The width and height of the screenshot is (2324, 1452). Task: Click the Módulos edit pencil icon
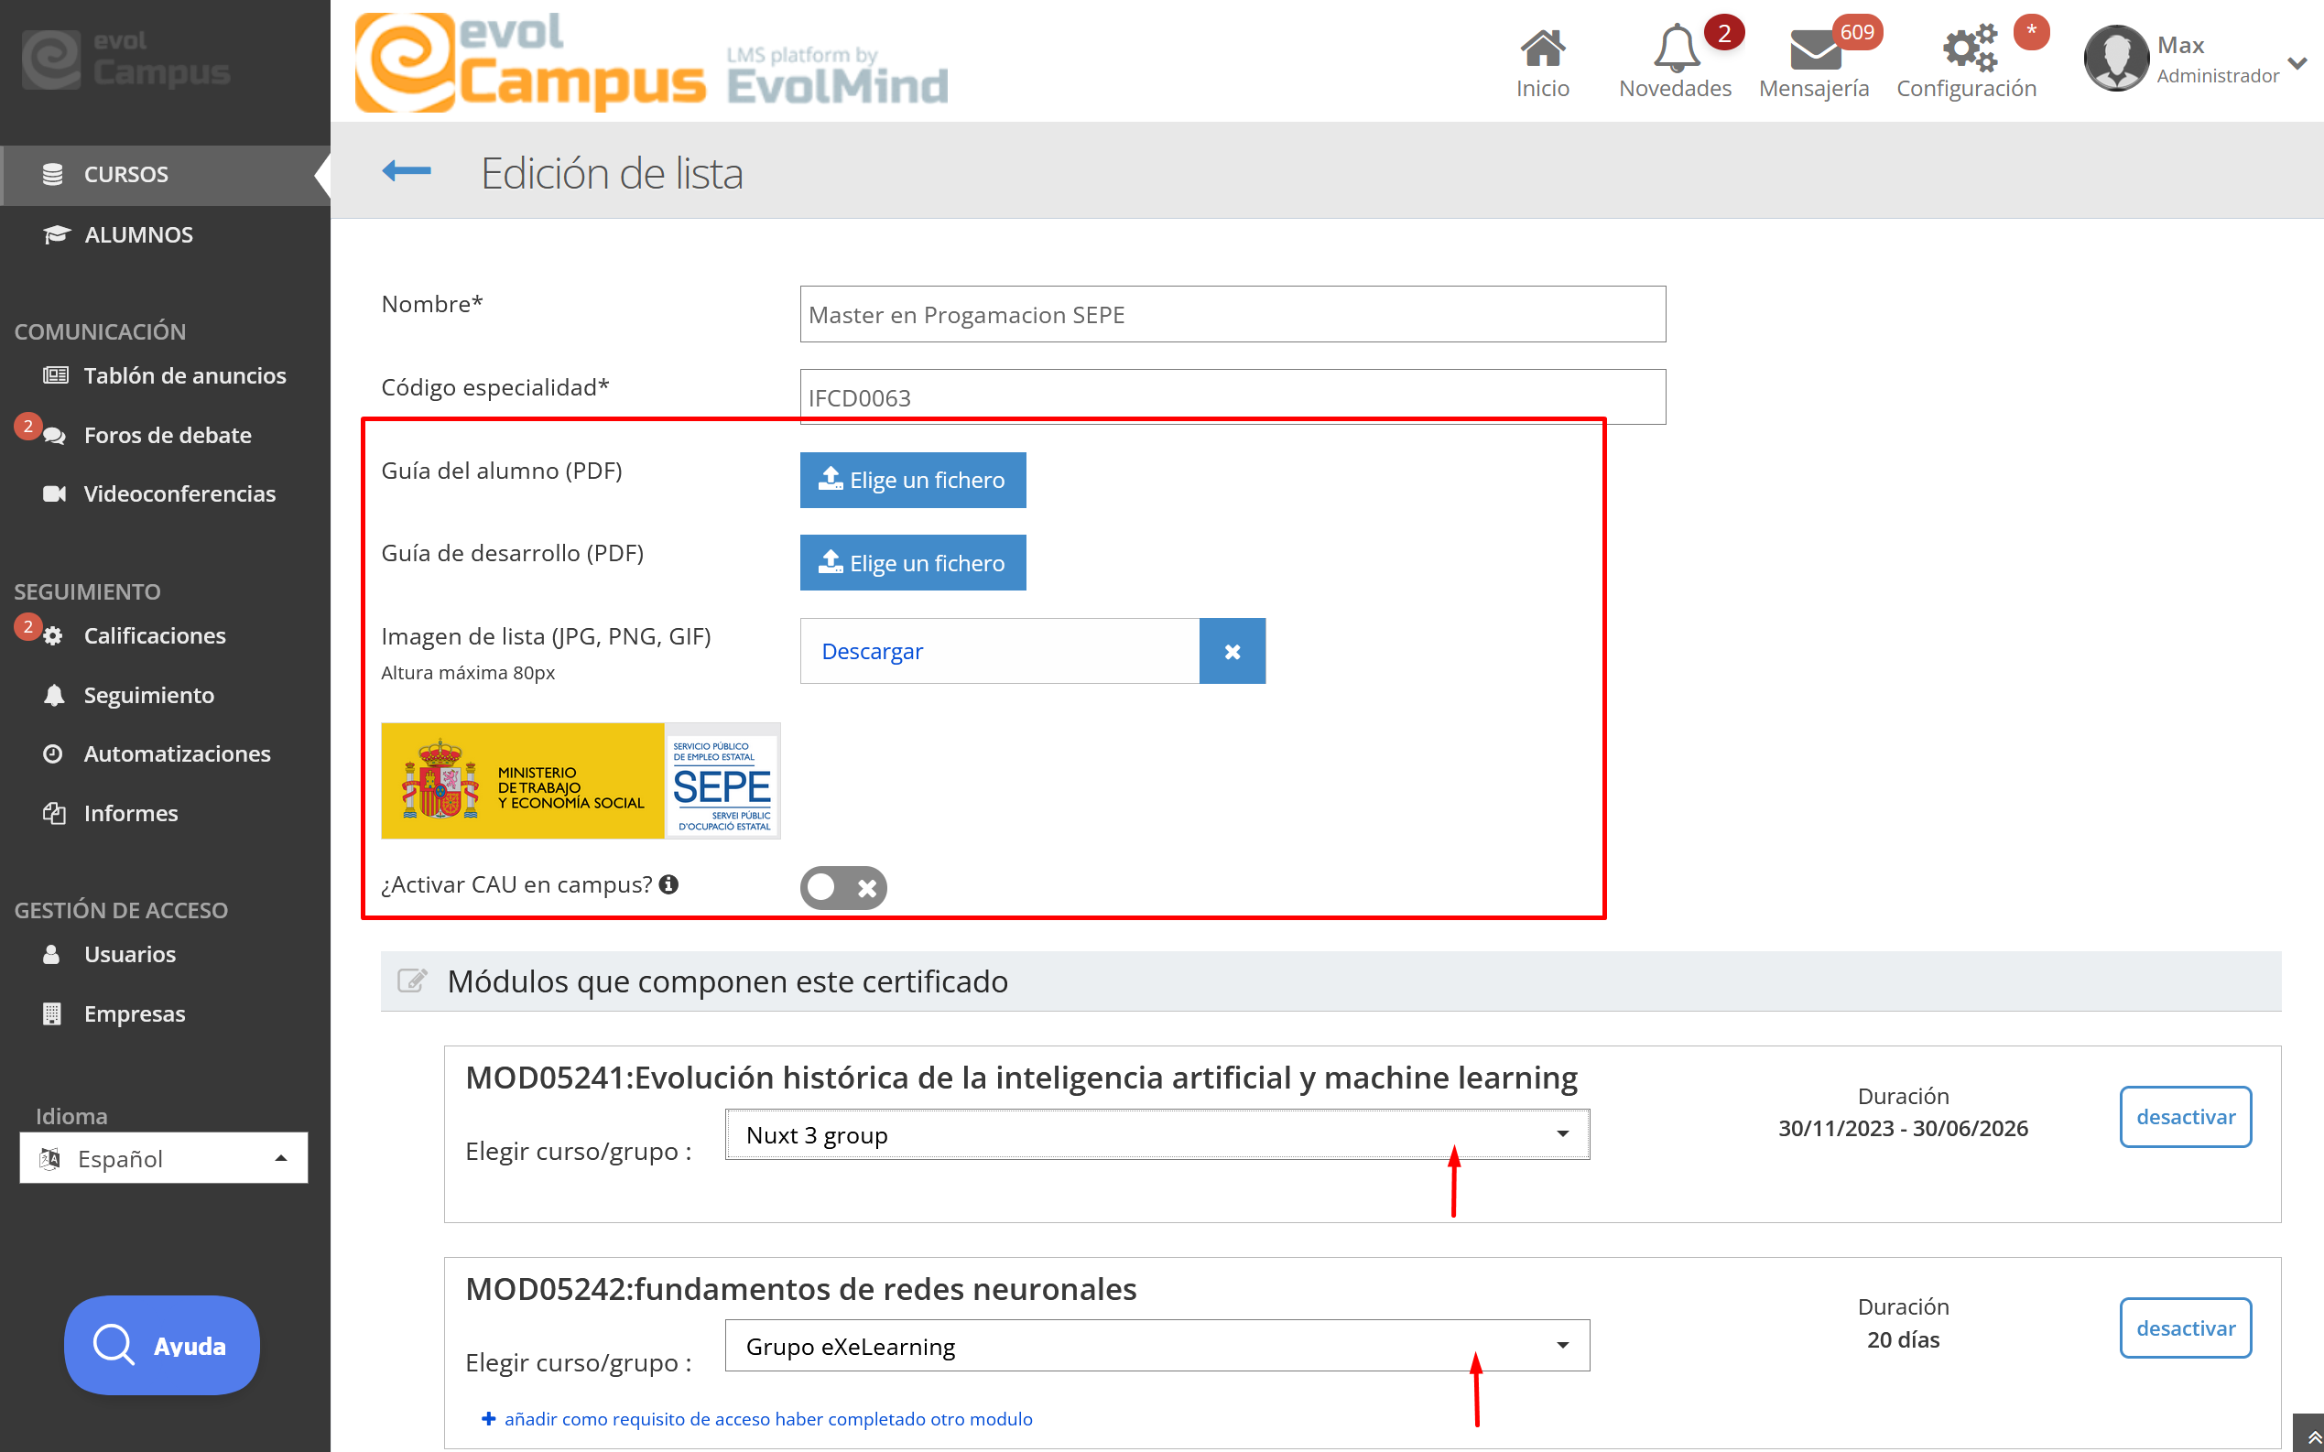pyautogui.click(x=412, y=981)
